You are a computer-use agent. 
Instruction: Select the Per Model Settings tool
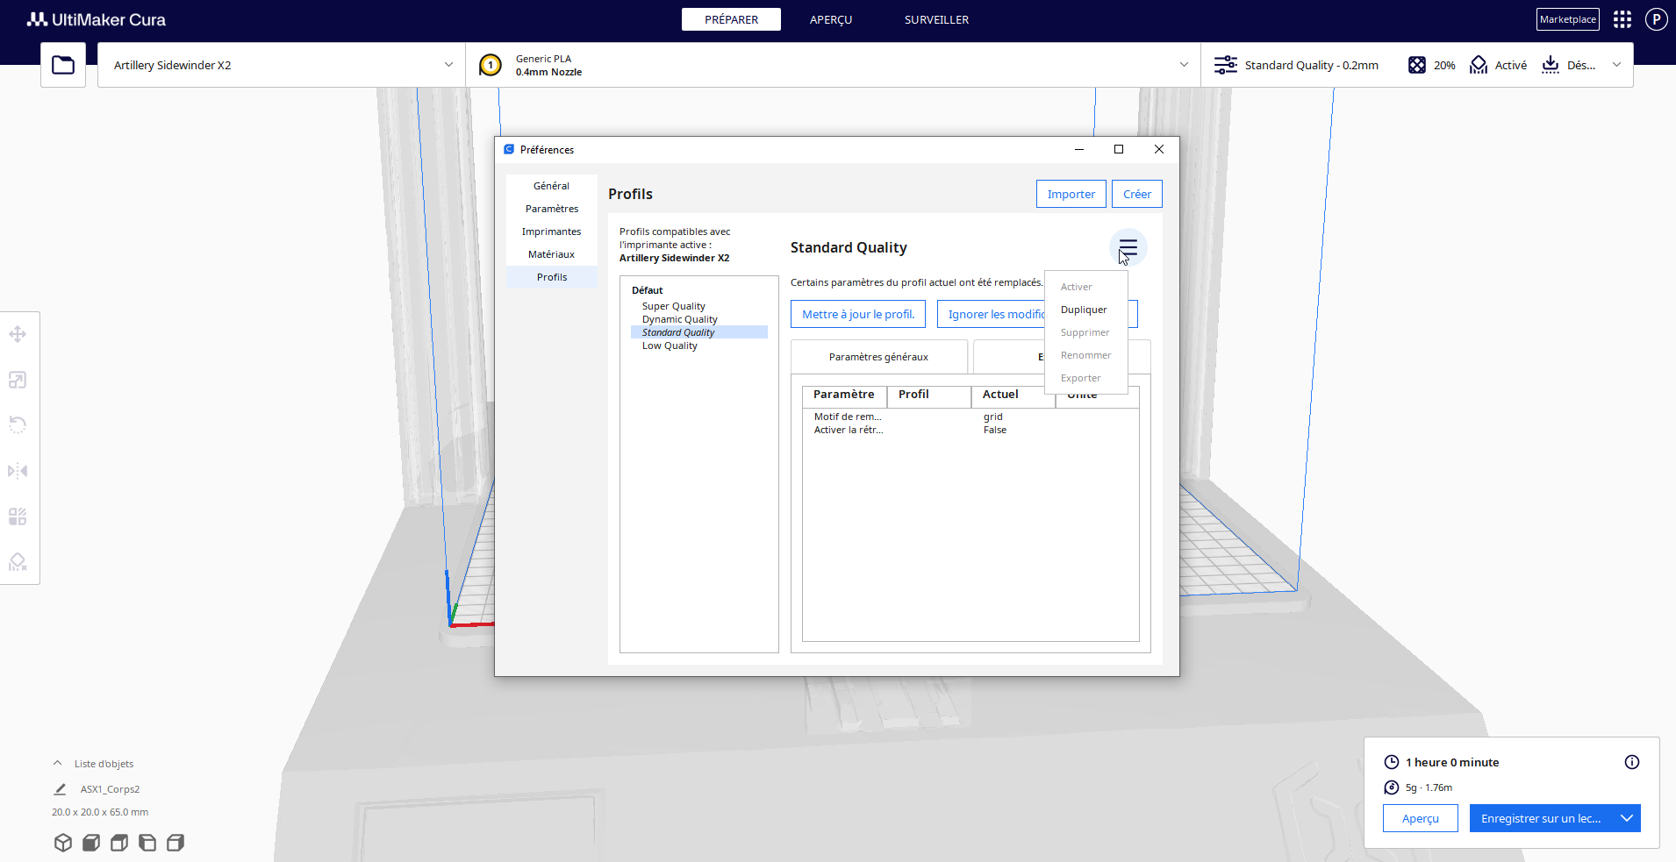18,516
